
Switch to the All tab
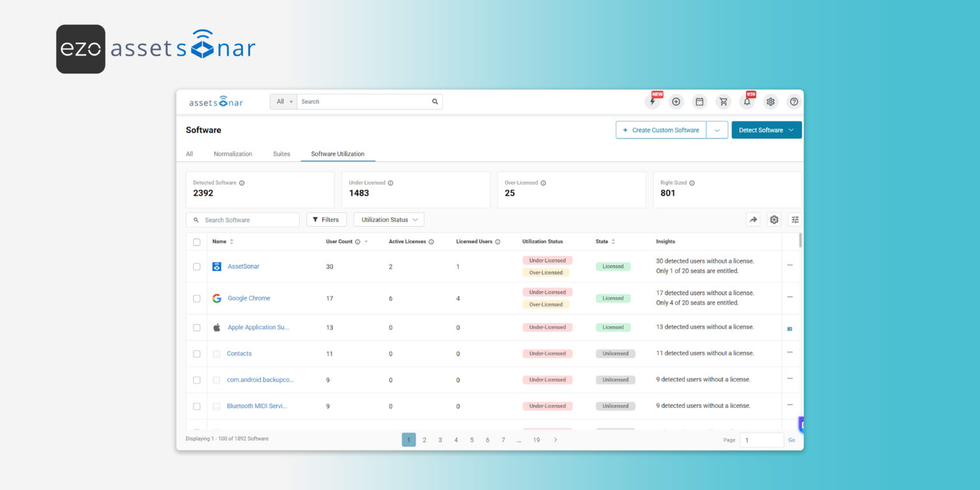click(x=189, y=154)
